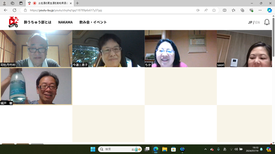Open Task View icon on taskbar

point(147,149)
